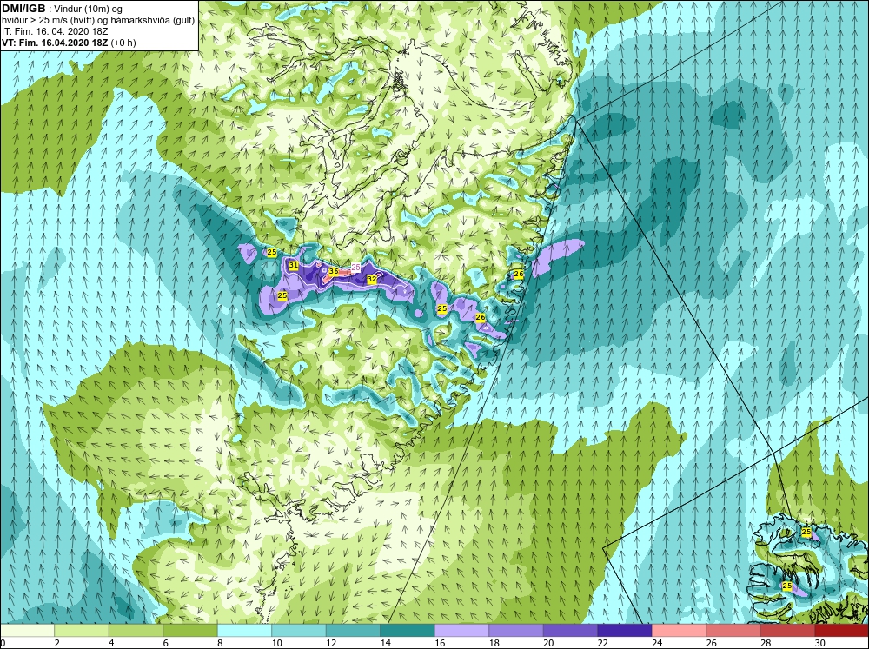Click the legend scale value 2
This screenshot has height=649, width=869.
(x=58, y=643)
